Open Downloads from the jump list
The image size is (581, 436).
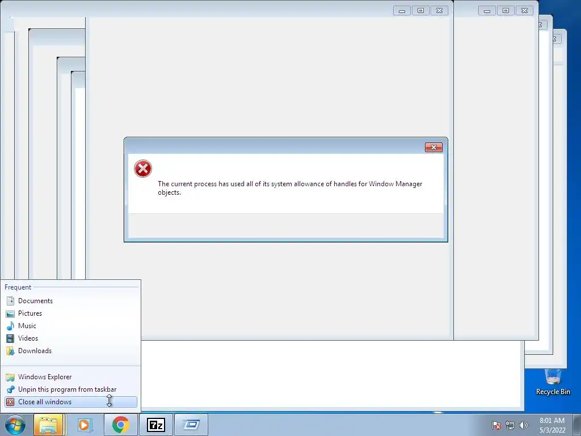tap(70, 351)
